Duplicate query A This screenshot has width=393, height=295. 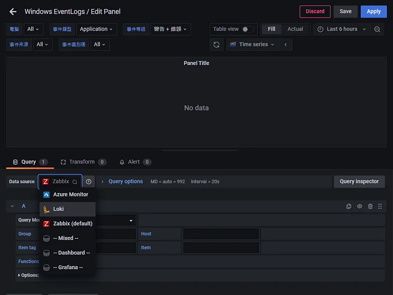click(348, 206)
